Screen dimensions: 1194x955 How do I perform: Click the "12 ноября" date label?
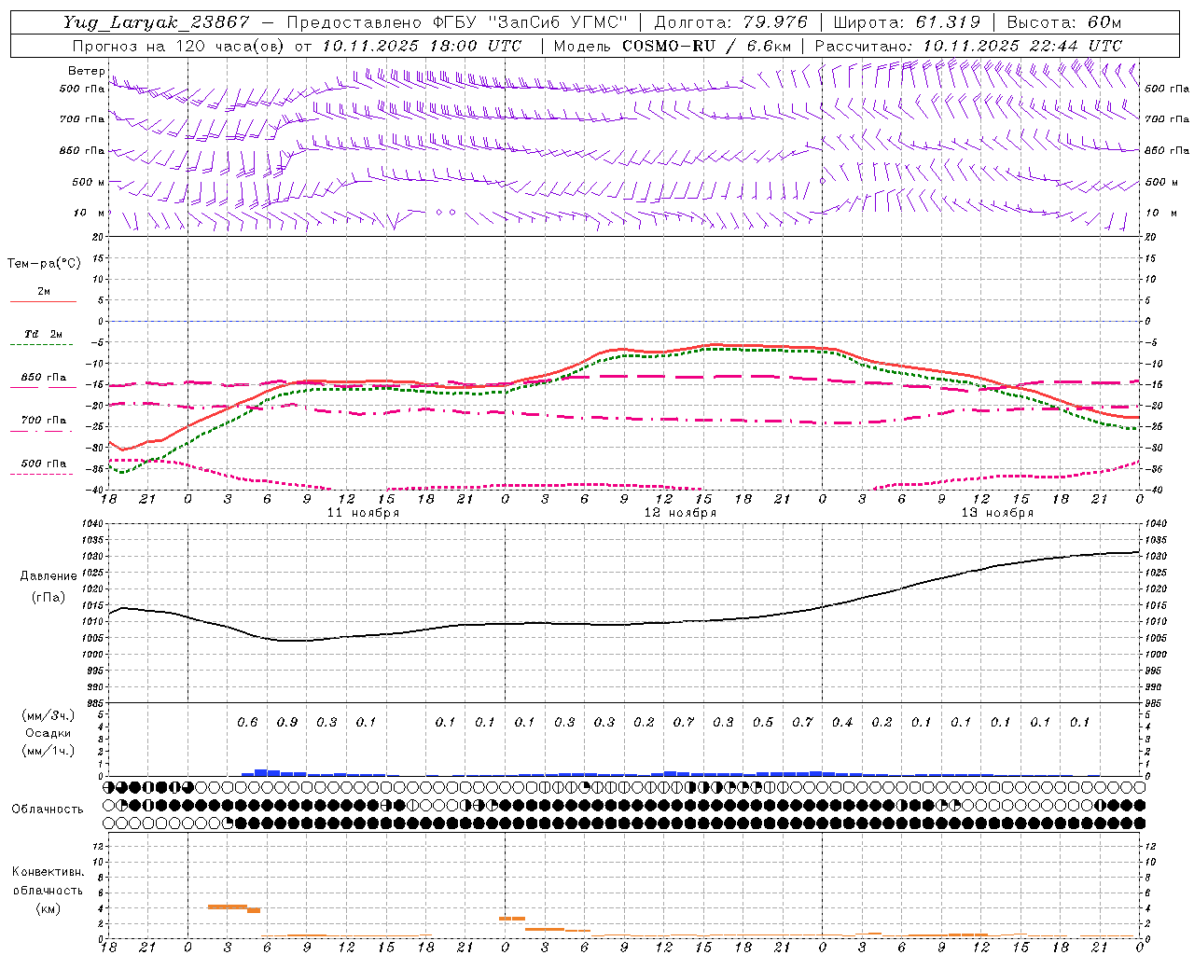coord(680,513)
